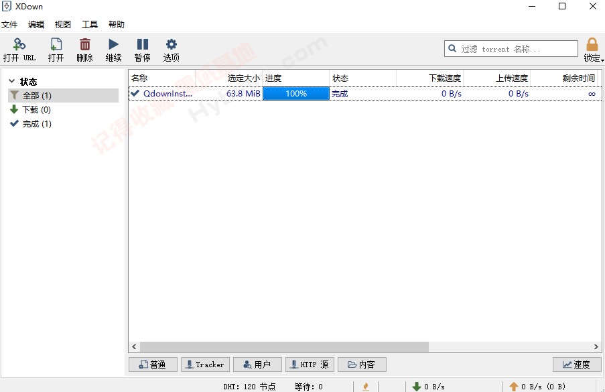Open the 工具 menu

point(90,25)
